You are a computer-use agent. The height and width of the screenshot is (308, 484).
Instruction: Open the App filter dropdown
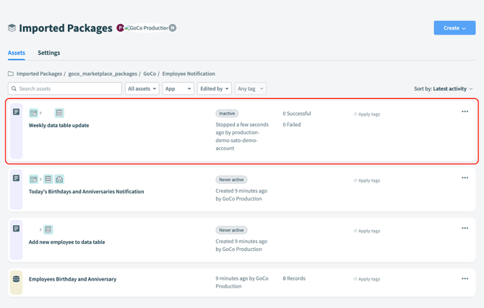pos(178,89)
